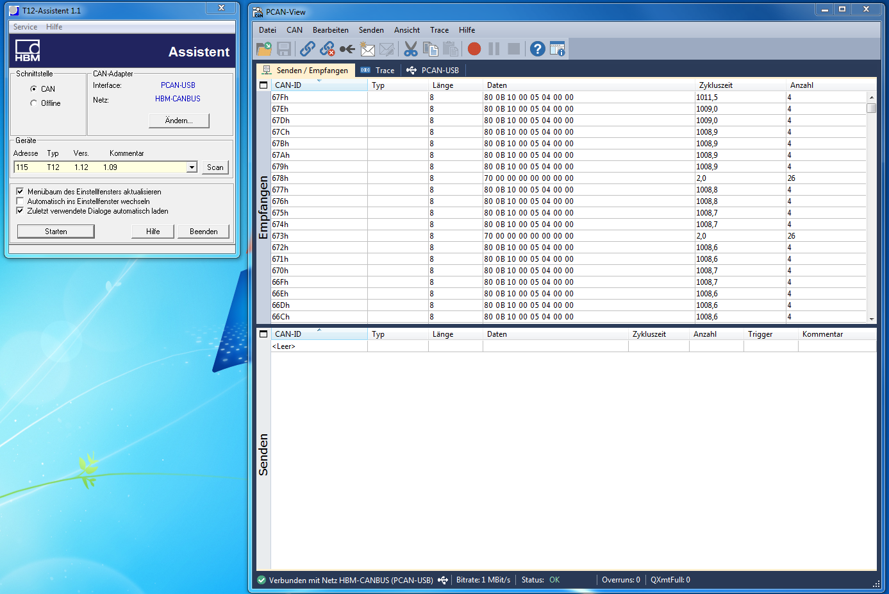Image resolution: width=889 pixels, height=594 pixels.
Task: Enable Automatisch ins Einstellfenster wechseln
Action: tap(20, 201)
